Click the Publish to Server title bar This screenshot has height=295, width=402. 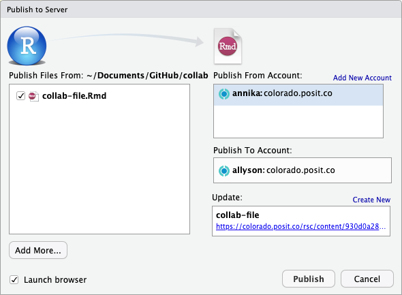[x=201, y=10]
